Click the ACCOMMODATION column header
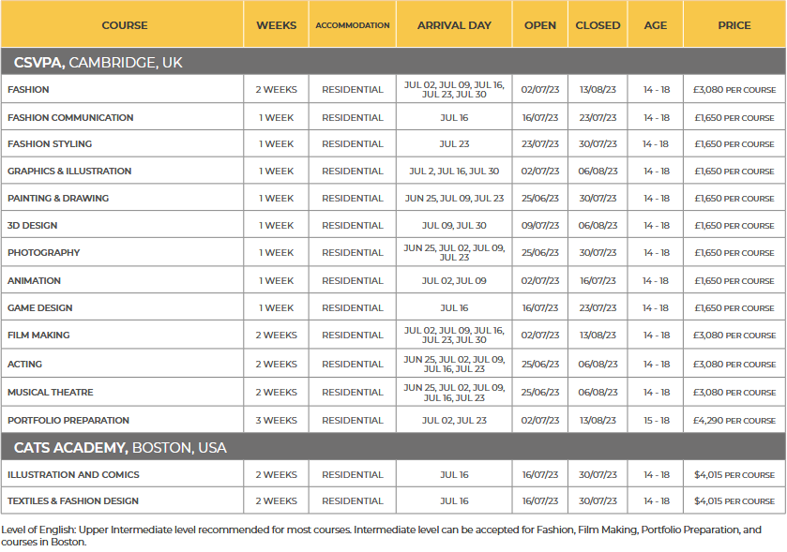 (x=352, y=25)
